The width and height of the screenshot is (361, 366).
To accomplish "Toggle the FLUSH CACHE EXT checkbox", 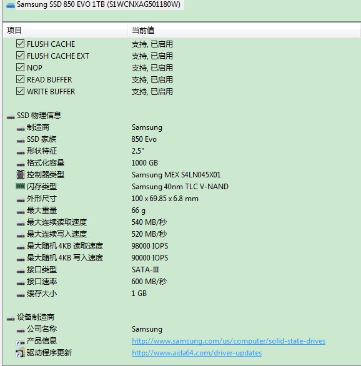I will pyautogui.click(x=21, y=56).
